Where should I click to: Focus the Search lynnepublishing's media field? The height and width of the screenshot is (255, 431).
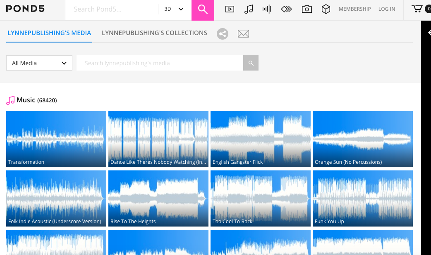[160, 63]
